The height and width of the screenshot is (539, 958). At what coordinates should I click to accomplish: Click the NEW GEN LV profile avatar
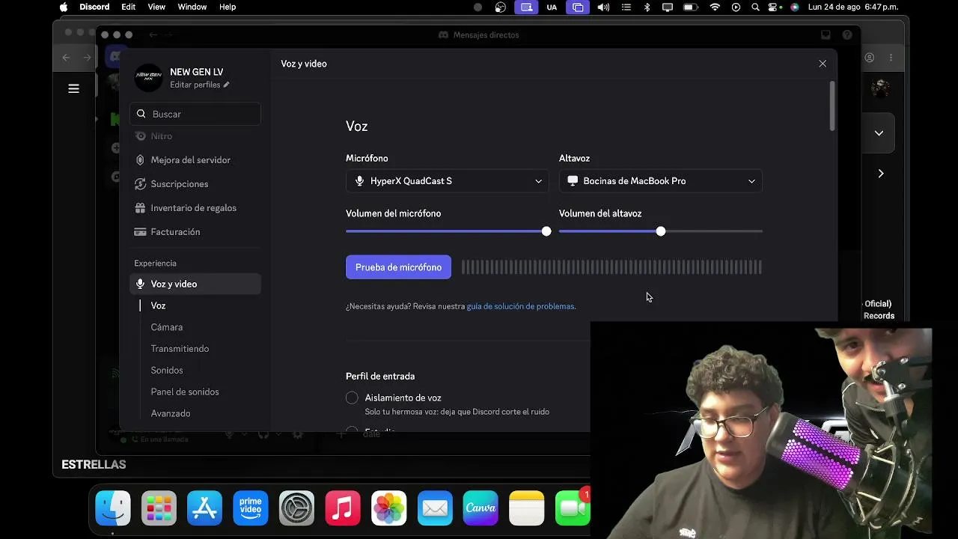tap(148, 77)
